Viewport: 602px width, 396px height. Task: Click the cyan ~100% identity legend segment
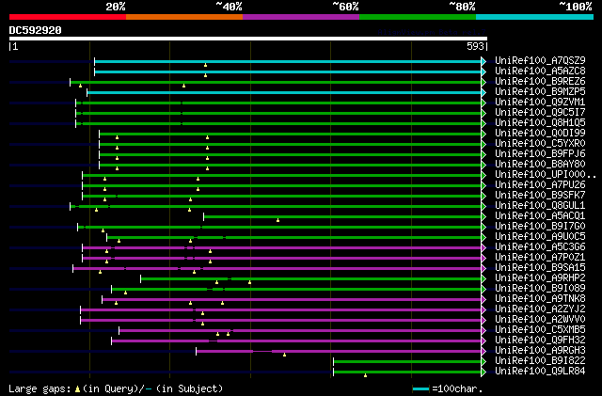pyautogui.click(x=535, y=17)
